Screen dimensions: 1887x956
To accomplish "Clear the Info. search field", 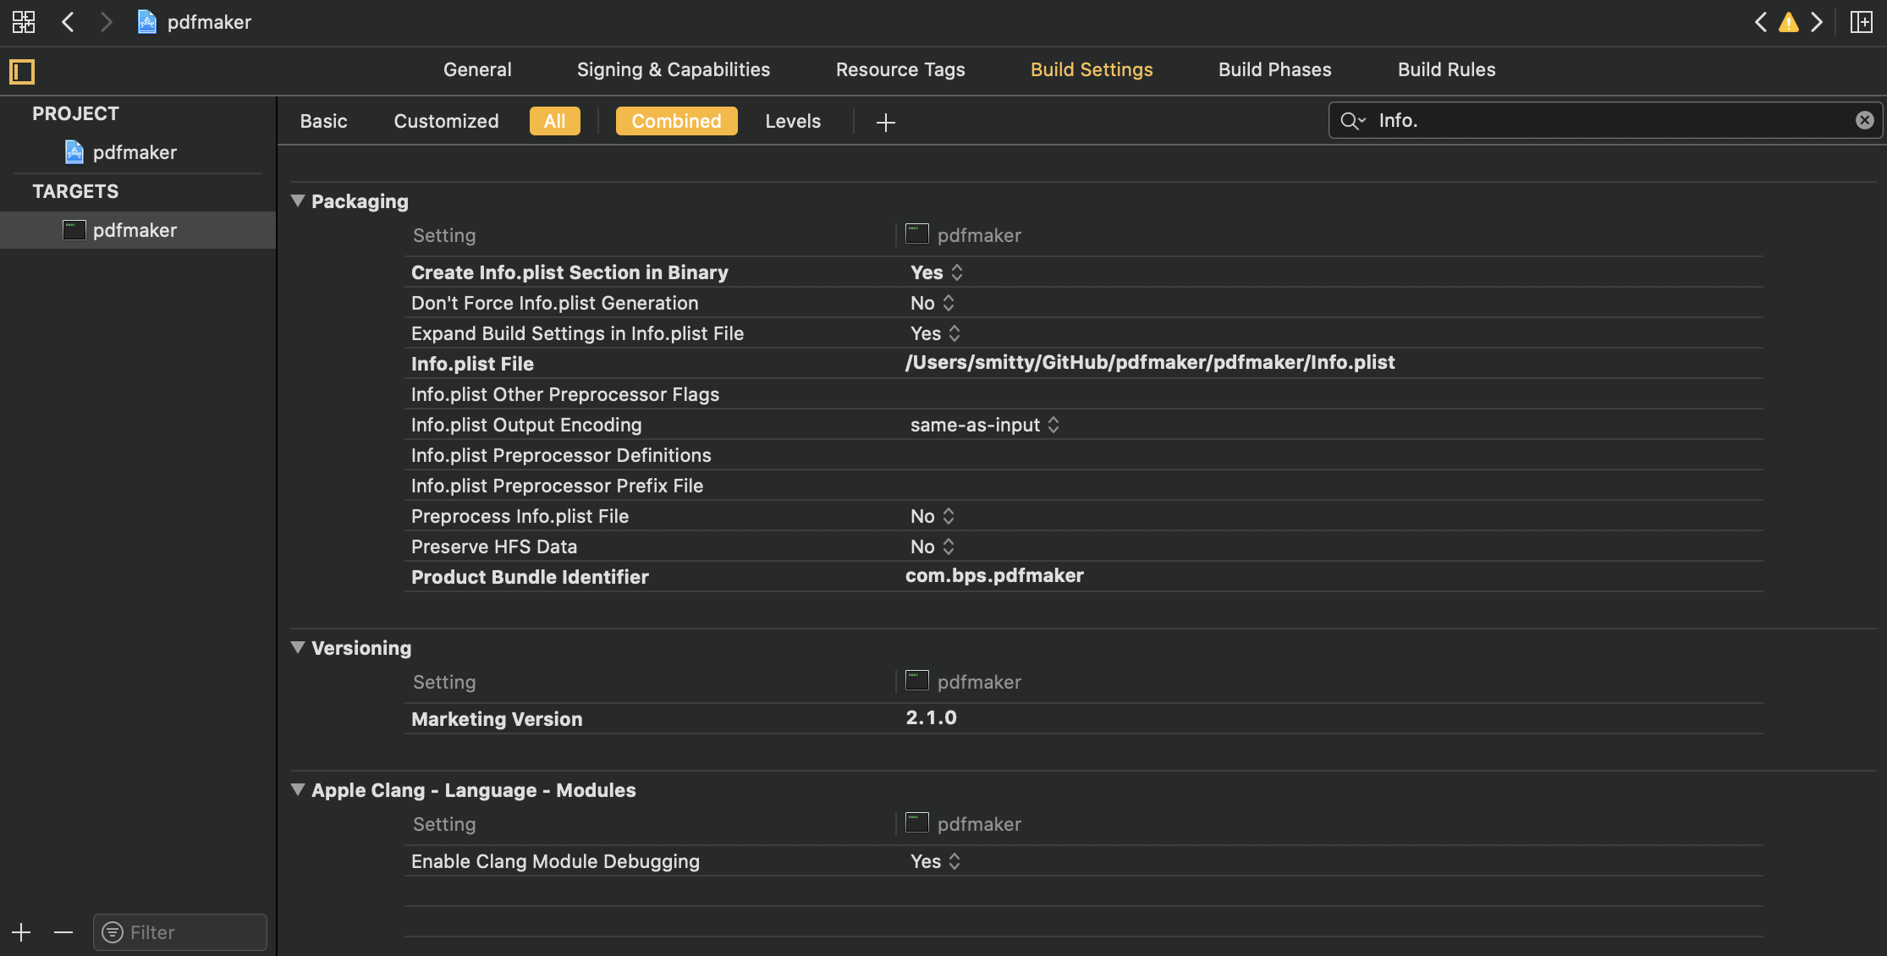I will 1864,120.
